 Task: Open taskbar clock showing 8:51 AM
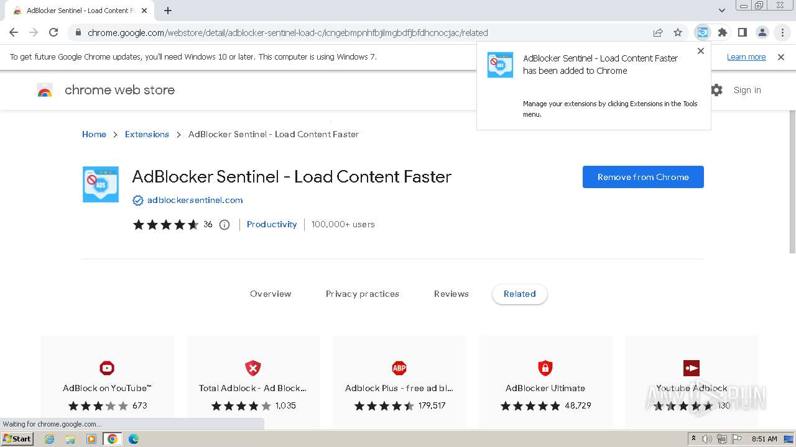coord(764,439)
